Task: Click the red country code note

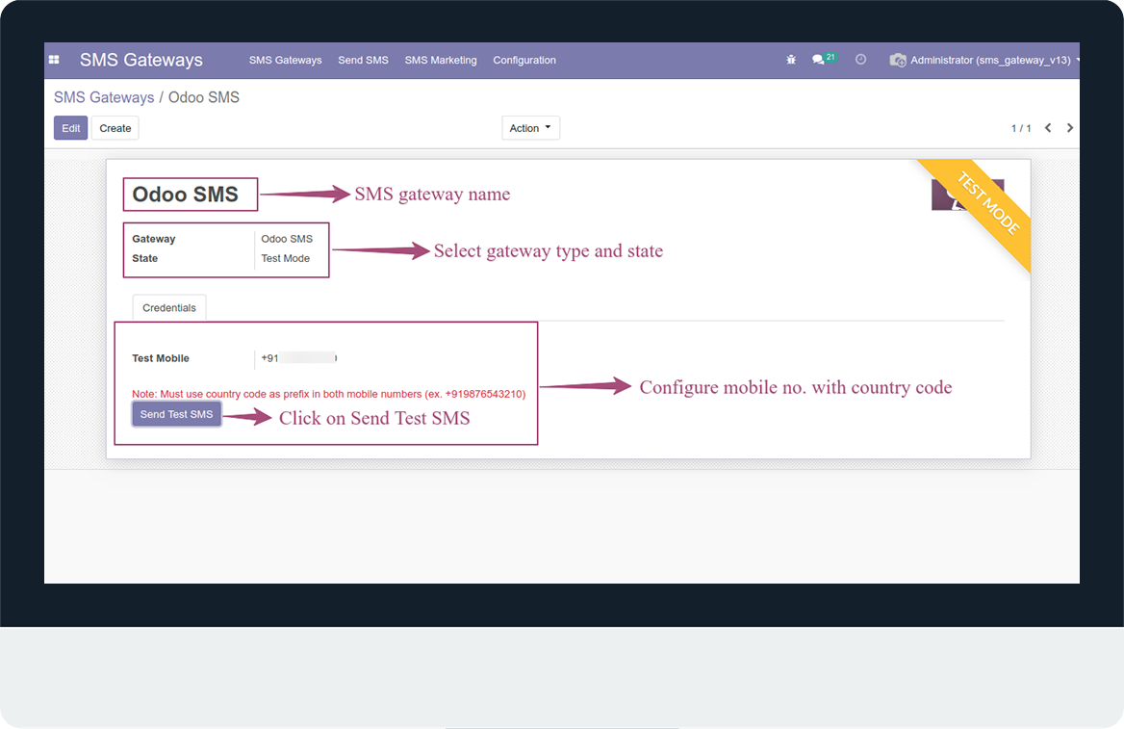Action: click(328, 394)
